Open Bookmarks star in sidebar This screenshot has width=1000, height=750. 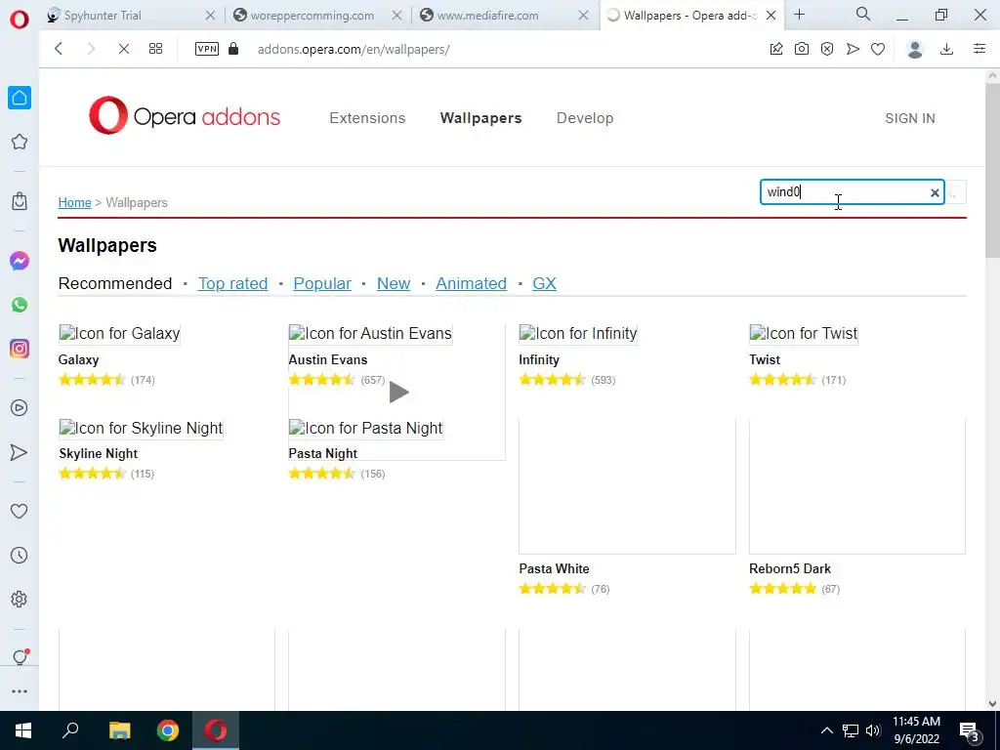pyautogui.click(x=20, y=142)
